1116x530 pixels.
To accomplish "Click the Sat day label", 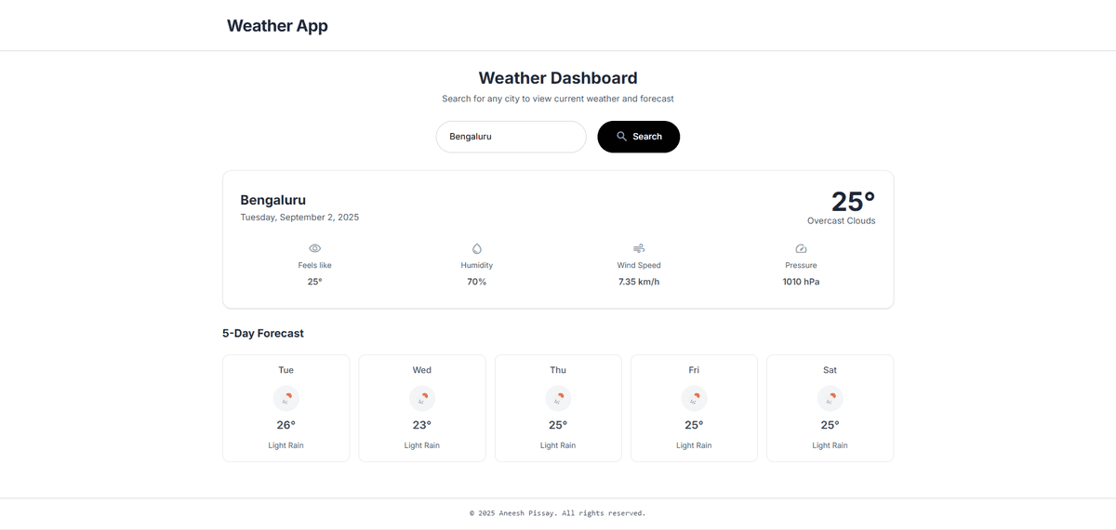I will coord(830,370).
